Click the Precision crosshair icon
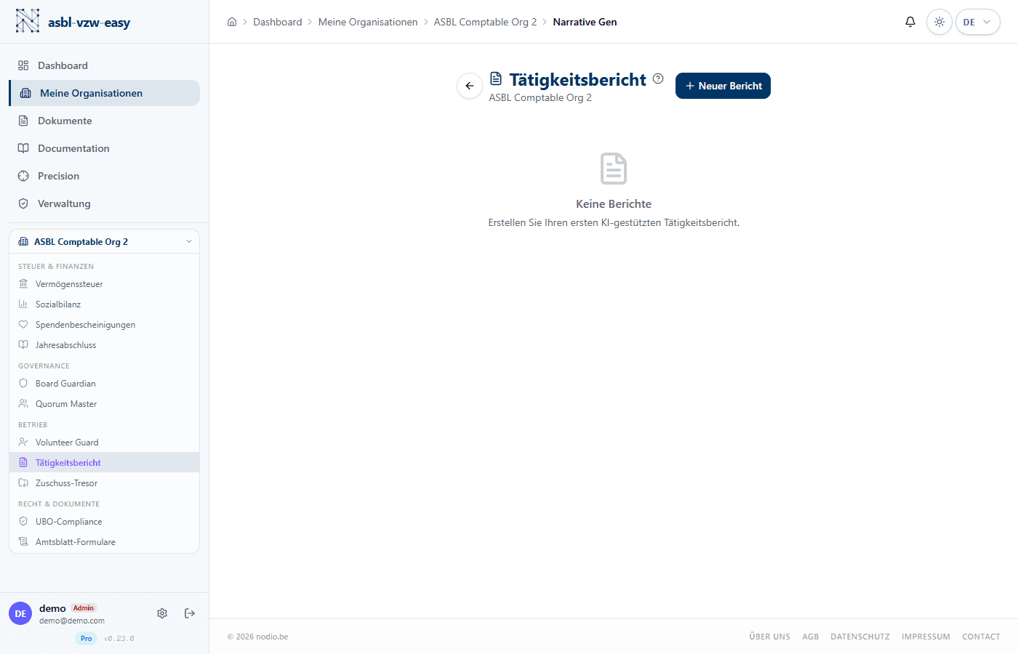Viewport: 1018px width, 654px height. (23, 176)
